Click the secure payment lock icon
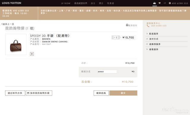The height and width of the screenshot is (115, 190). (x=127, y=25)
